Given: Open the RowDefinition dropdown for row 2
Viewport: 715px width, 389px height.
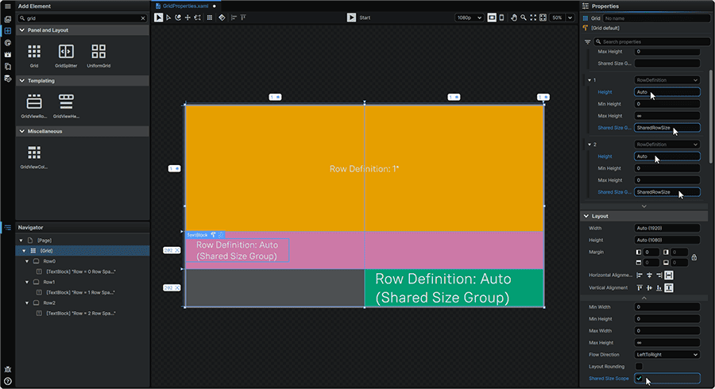Looking at the screenshot, I should point(667,144).
